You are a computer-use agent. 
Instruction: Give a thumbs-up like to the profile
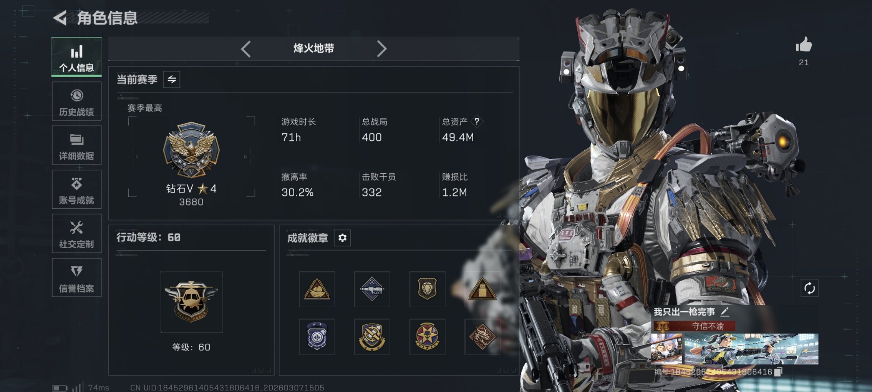coord(804,45)
